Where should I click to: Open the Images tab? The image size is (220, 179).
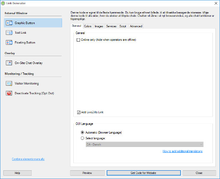(99, 26)
